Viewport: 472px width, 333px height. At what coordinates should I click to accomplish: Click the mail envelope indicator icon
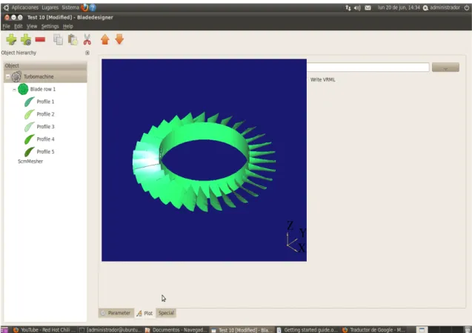coord(368,8)
